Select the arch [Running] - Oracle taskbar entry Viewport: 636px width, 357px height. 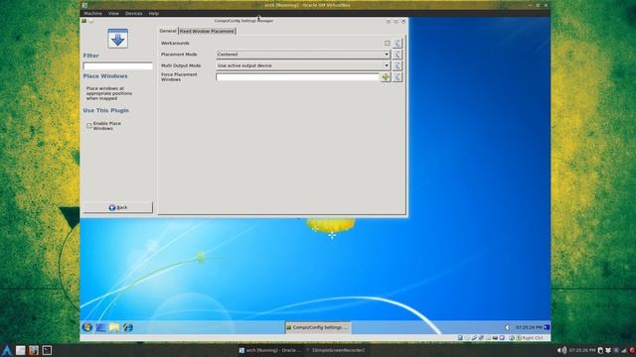point(270,350)
